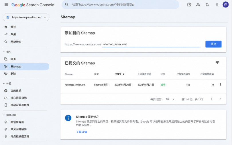Screen dimensions: 232x145
Task: Open the account avatar labeled 你
Action: pos(225,5)
